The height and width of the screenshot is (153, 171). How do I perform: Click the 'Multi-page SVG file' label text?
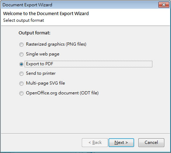45,83
